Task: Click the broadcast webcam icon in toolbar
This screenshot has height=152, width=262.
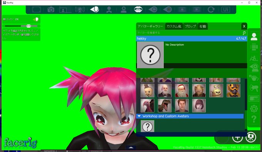Action: tap(80, 10)
